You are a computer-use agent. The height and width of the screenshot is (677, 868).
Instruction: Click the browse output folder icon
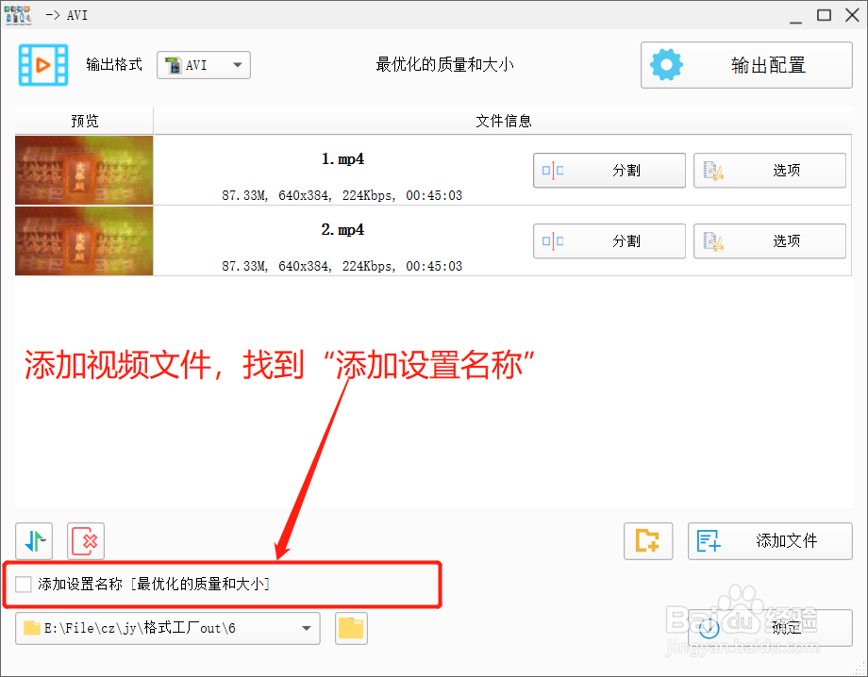click(x=351, y=628)
